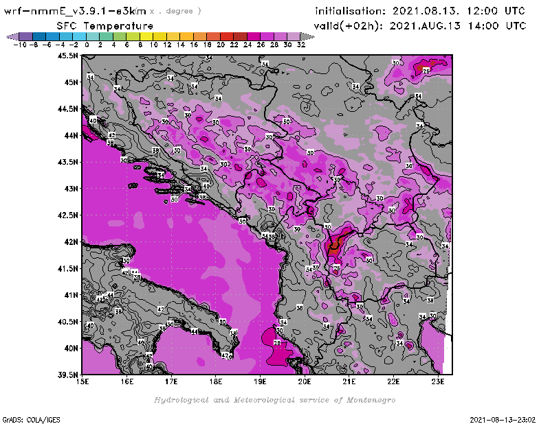
Task: Click the '42.5N' latitude axis label
Action: click(67, 215)
